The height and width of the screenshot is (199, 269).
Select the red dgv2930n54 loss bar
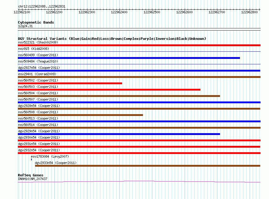coord(139,140)
